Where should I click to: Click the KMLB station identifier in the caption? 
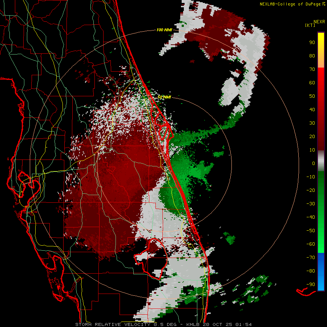193,324
